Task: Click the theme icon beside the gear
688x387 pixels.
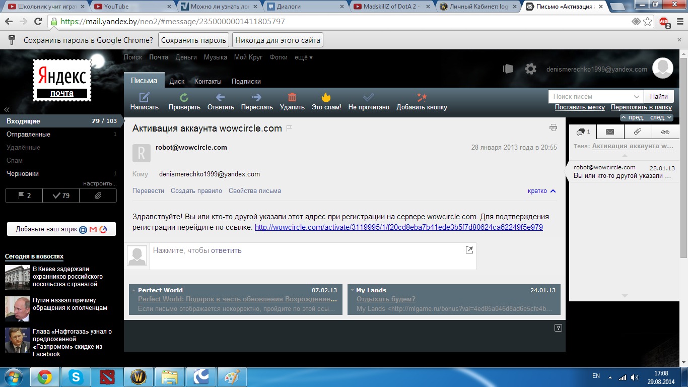Action: (508, 69)
